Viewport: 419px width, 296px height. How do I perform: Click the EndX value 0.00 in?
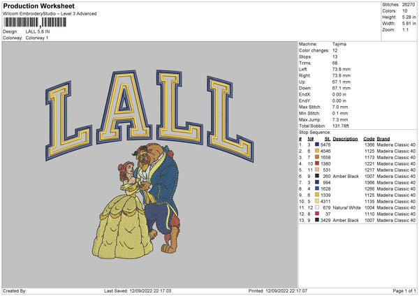(339, 94)
